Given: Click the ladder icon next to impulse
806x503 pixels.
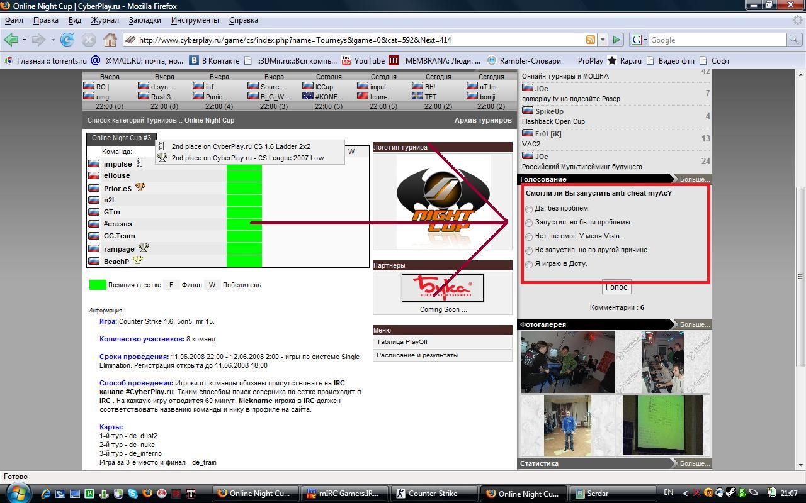Looking at the screenshot, I should pyautogui.click(x=139, y=163).
